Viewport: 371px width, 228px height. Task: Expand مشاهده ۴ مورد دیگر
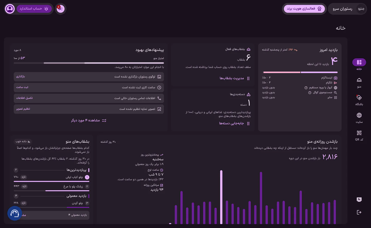[x=89, y=120]
